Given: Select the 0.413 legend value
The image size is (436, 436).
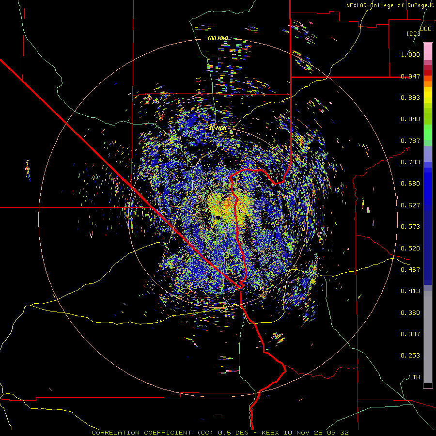Looking at the screenshot, I should point(410,291).
